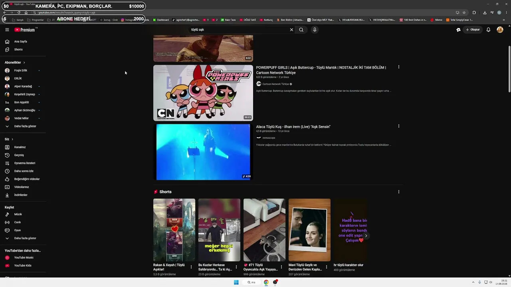Open Daha sonra izle list
511x287 pixels.
tap(24, 171)
